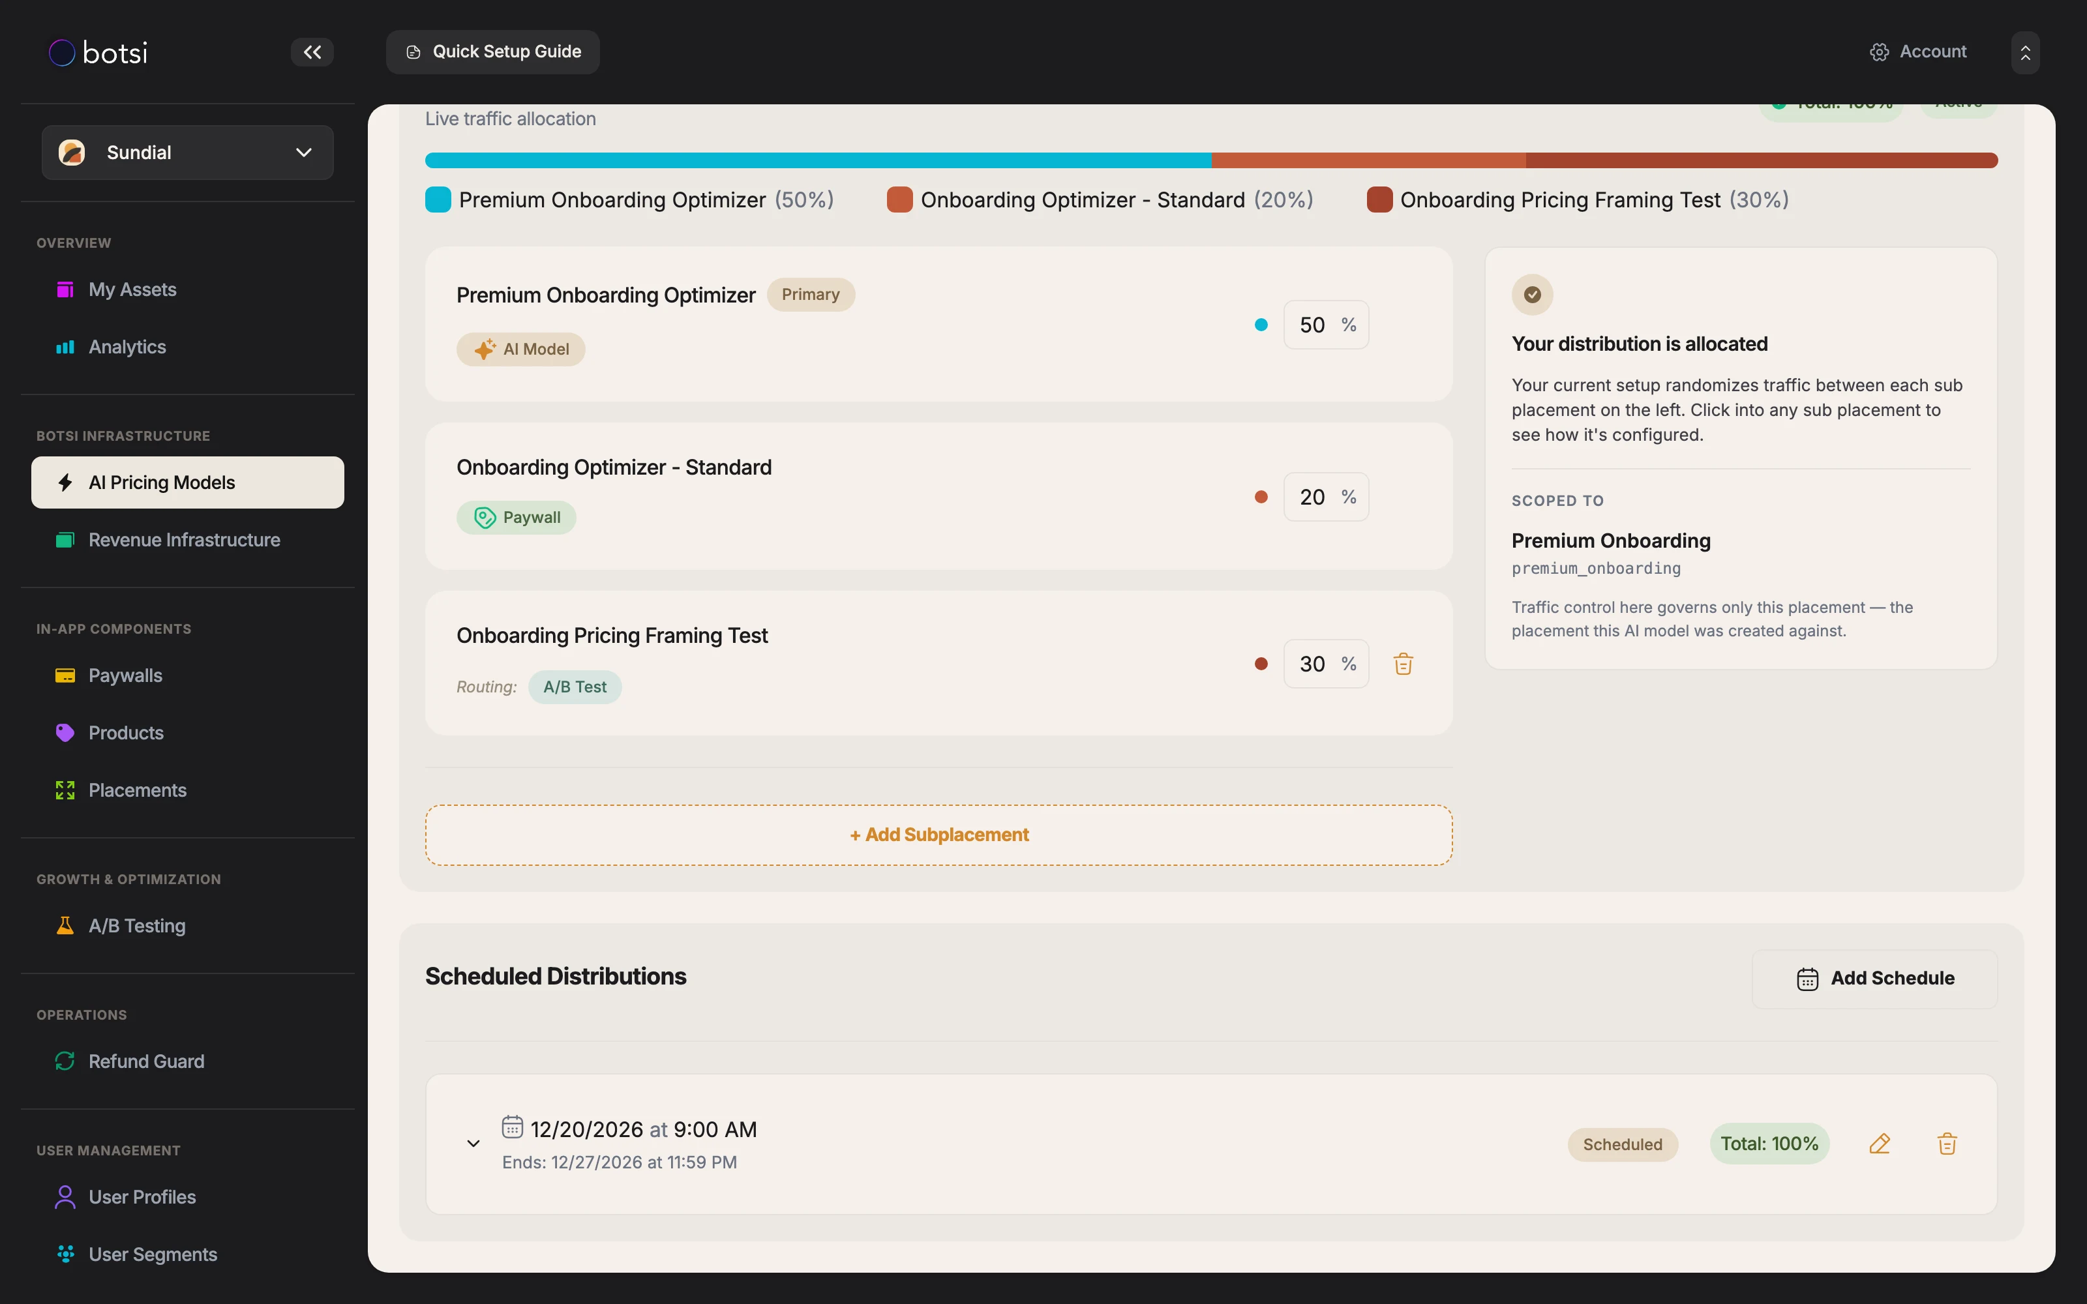Edit the 20 percent field for Onboarding Optimizer - Standard
This screenshot has height=1304, width=2087.
(x=1325, y=497)
